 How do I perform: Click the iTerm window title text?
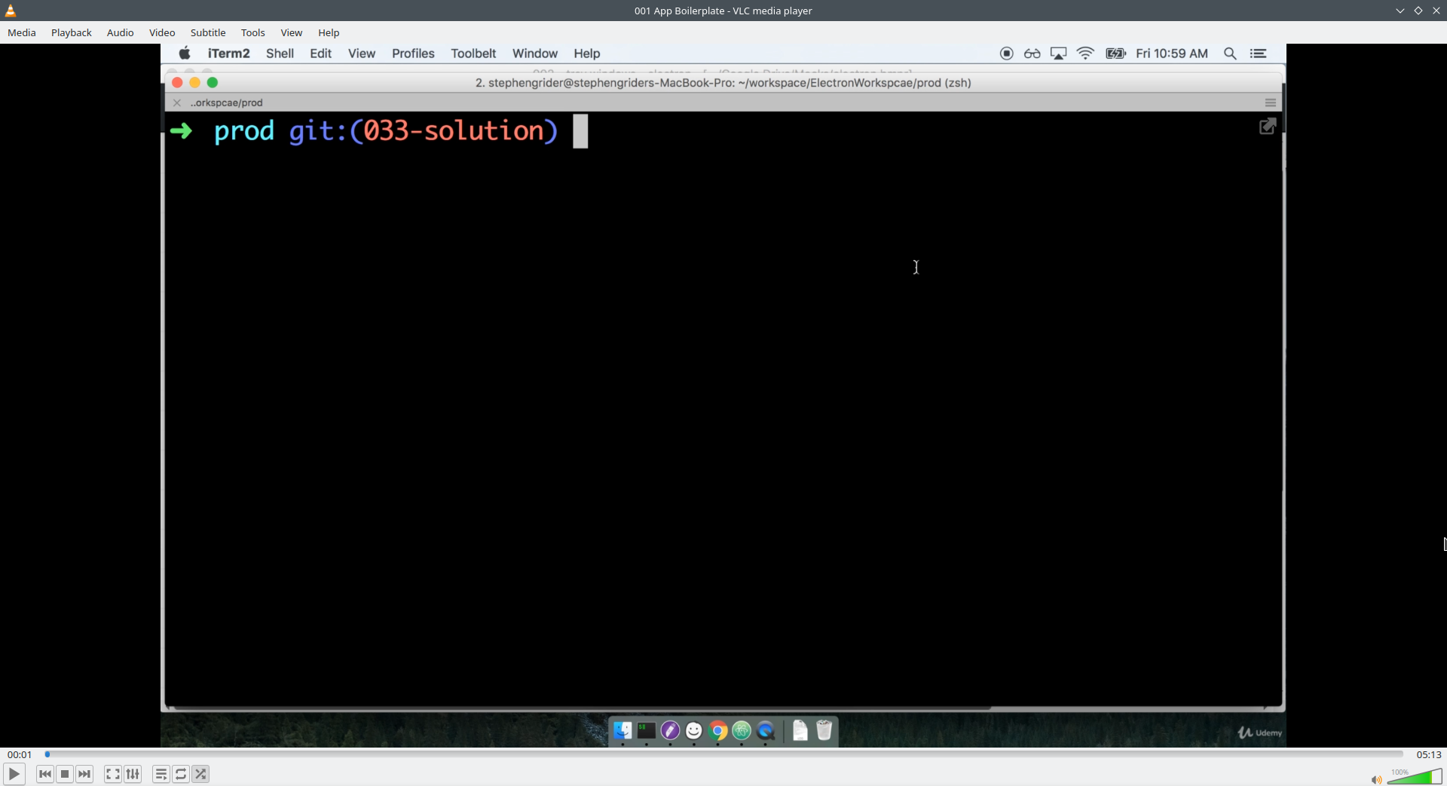click(723, 83)
